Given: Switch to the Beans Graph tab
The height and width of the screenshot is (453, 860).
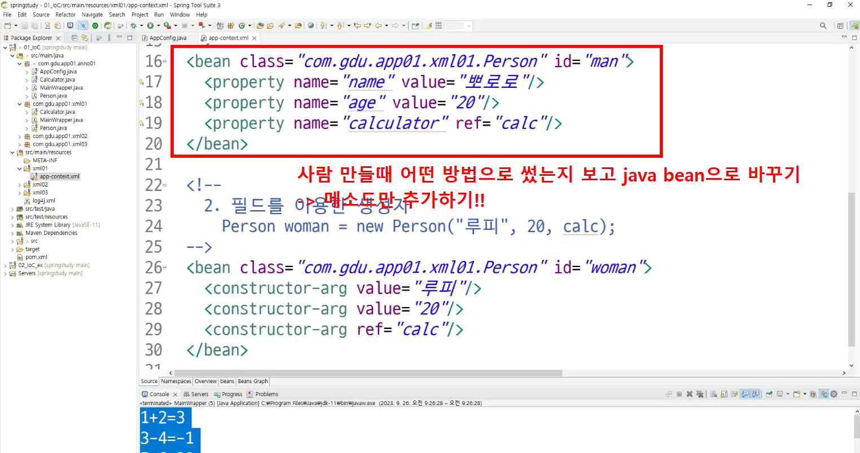Looking at the screenshot, I should coord(253,381).
